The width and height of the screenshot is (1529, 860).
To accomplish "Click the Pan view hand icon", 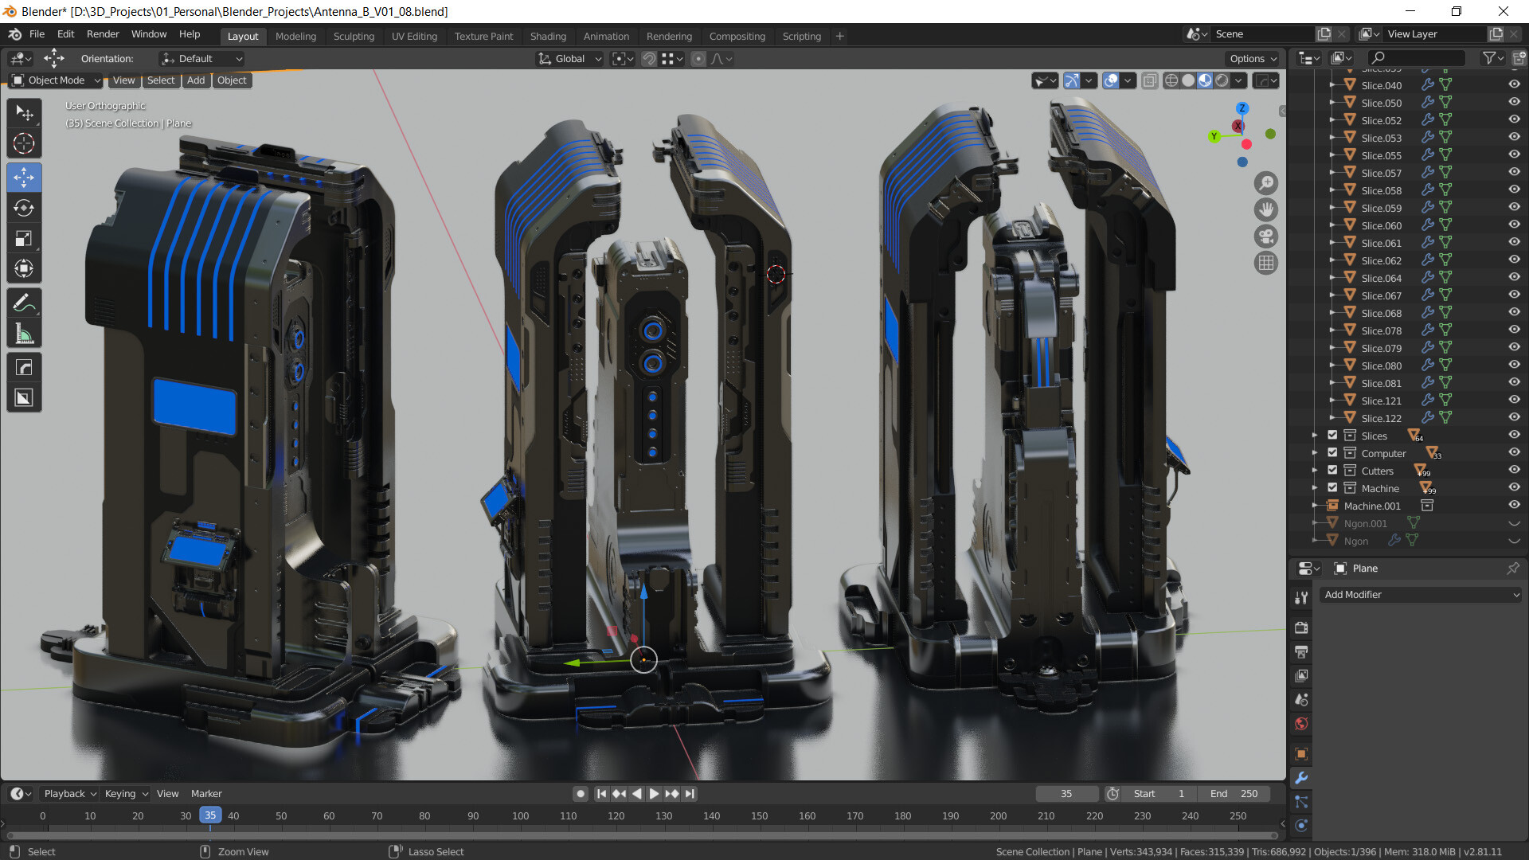I will point(1265,209).
